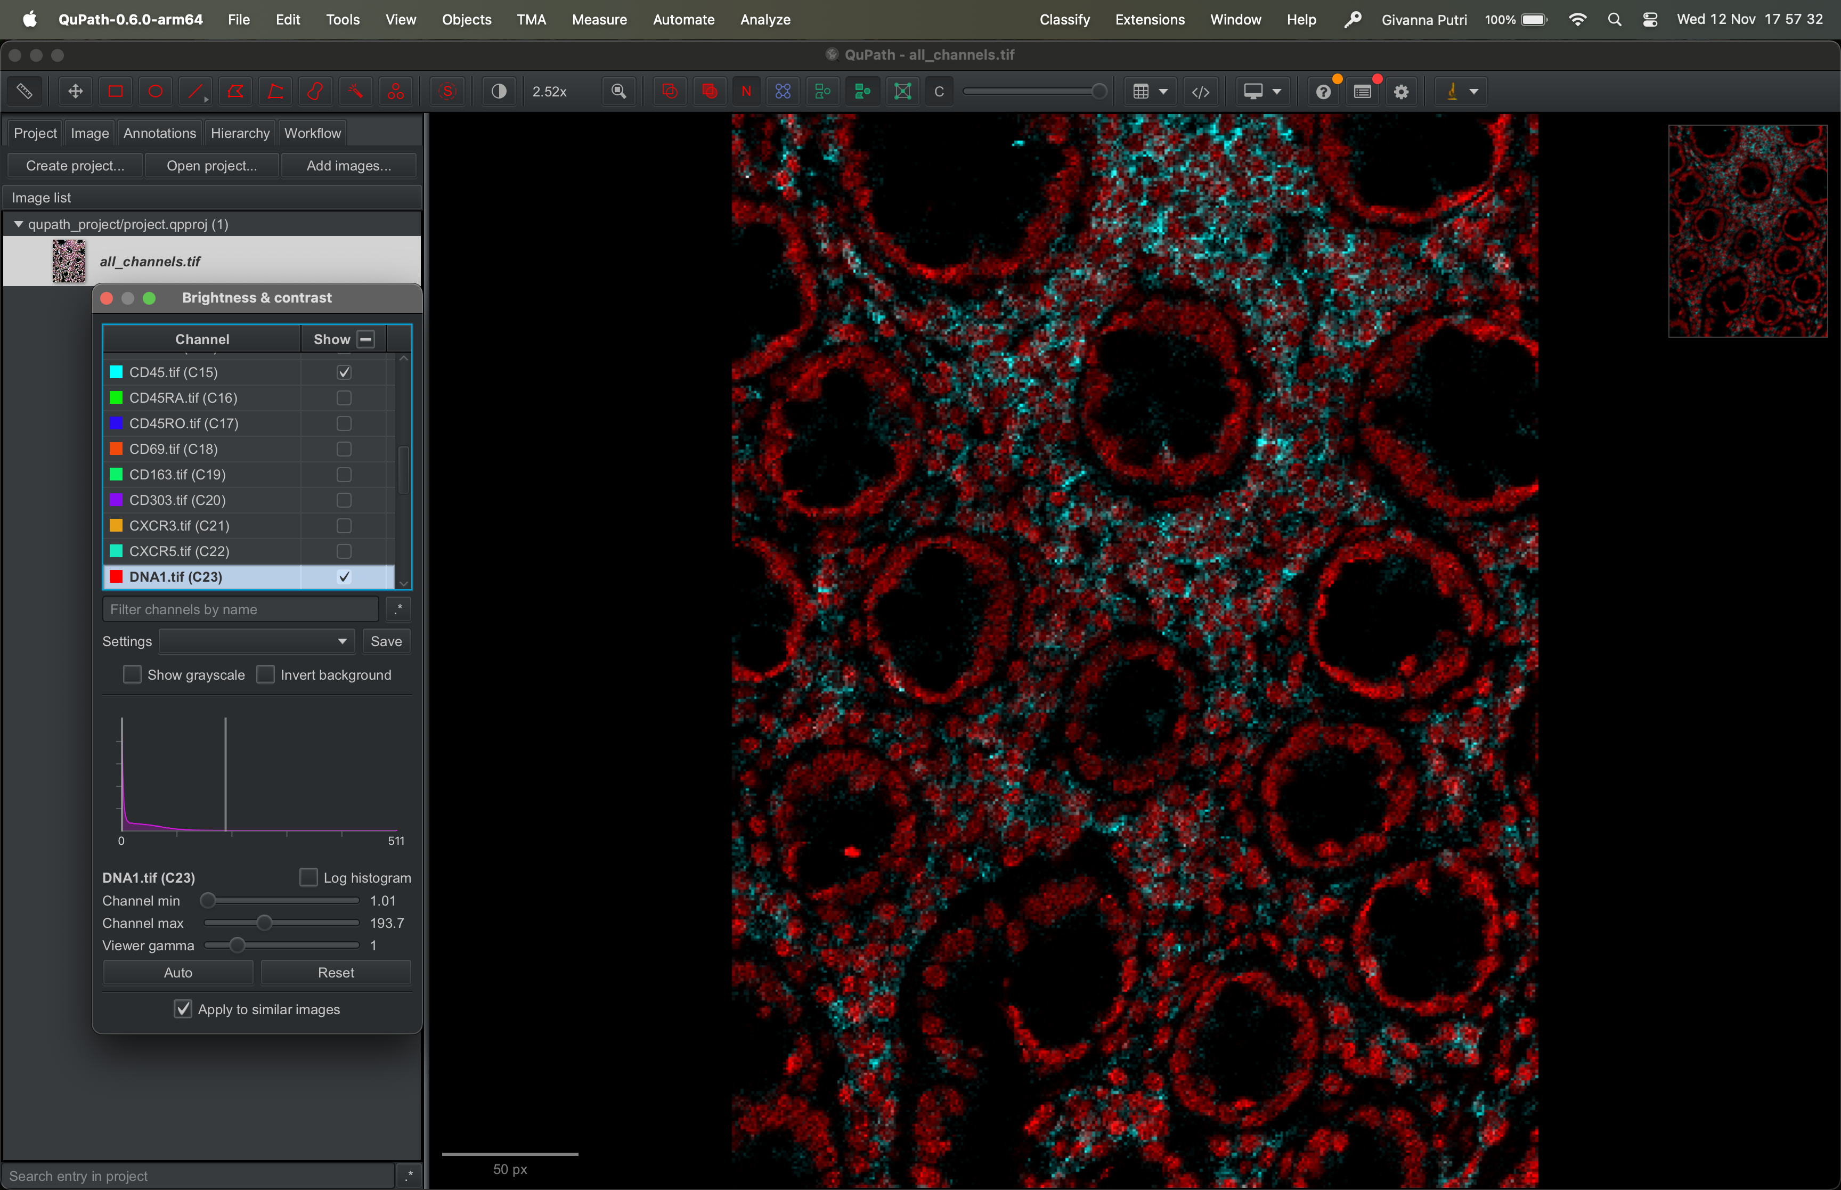Open the Preferences gear icon
Viewport: 1841px width, 1190px height.
point(1402,91)
